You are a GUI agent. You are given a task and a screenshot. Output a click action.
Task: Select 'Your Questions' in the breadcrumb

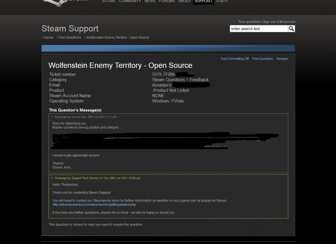point(70,38)
